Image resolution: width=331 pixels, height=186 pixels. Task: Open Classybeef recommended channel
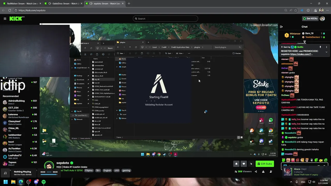coord(20,123)
